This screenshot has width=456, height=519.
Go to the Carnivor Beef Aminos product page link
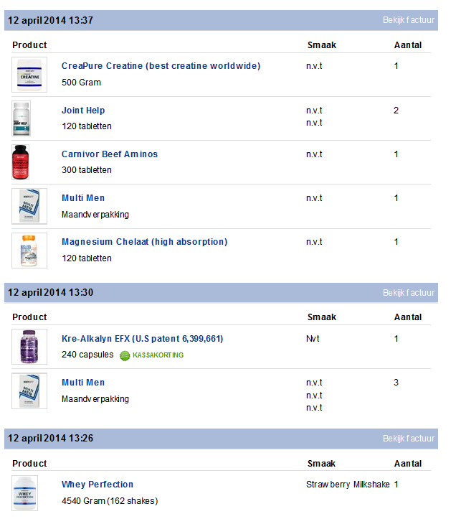tap(110, 154)
